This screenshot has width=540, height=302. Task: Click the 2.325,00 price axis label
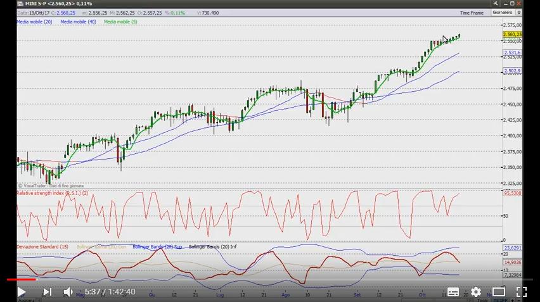[512, 184]
